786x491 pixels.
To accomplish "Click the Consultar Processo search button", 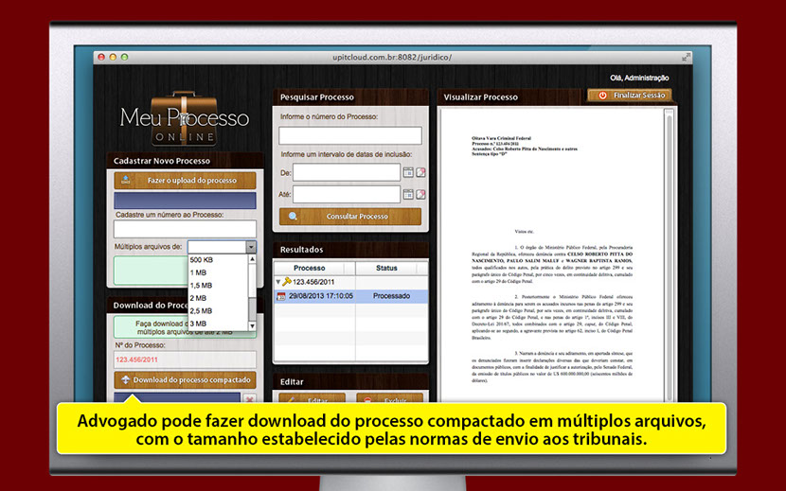I will point(350,217).
